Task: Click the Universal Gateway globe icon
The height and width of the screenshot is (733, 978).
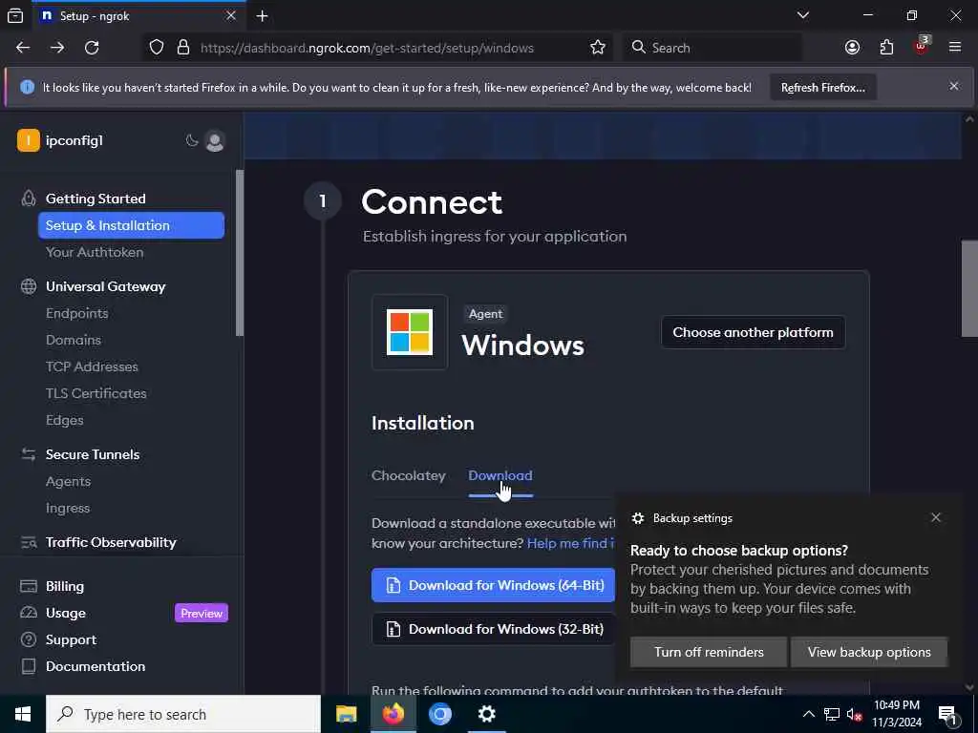Action: [x=29, y=286]
